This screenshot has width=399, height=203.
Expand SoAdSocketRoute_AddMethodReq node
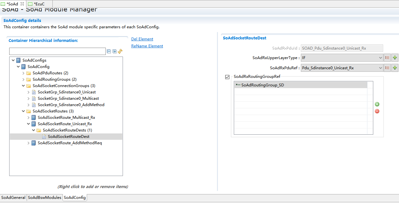pos(29,143)
